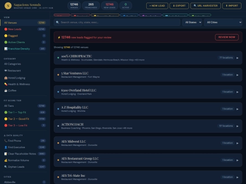Viewport: 246px width, 184px height.
Task: Expand the 100% CHIROPRACTIC row arrow
Action: (237, 58)
